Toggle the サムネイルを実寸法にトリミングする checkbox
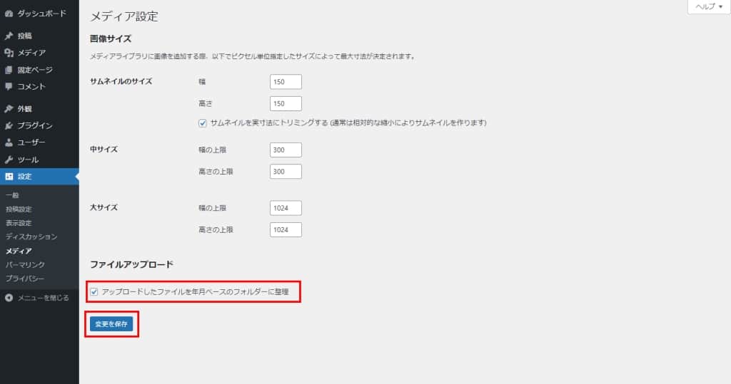The width and height of the screenshot is (731, 384). [x=203, y=123]
